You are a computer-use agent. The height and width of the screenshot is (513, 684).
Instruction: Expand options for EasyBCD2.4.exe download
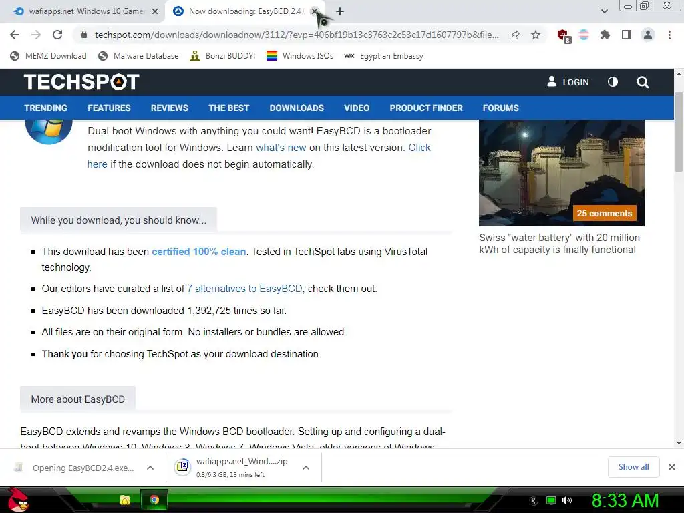[150, 468]
